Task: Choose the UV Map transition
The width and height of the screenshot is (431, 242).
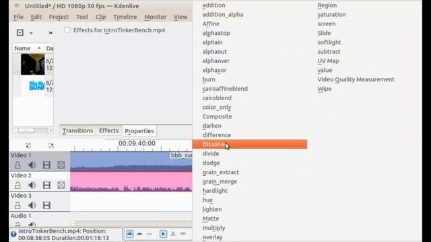Action: tap(328, 61)
